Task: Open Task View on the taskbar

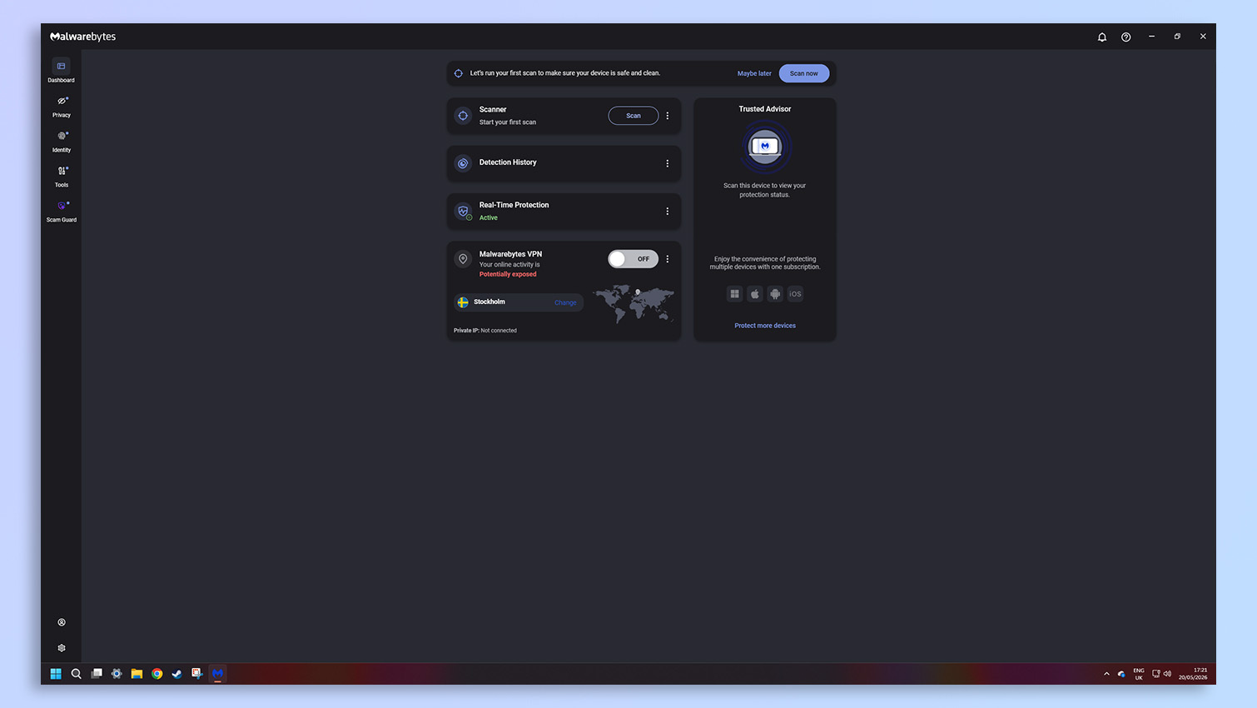Action: tap(97, 674)
